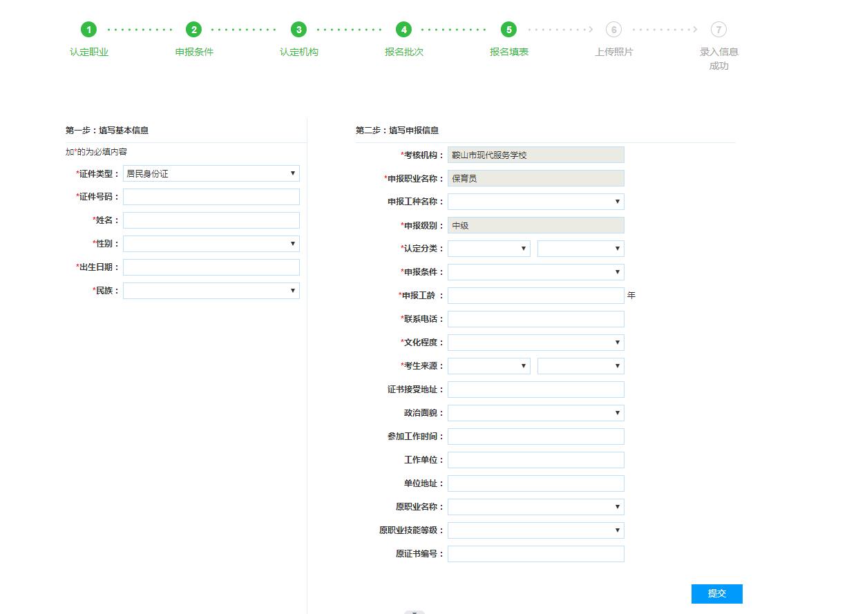Image resolution: width=867 pixels, height=614 pixels.
Task: Click the 认定机构 step label
Action: click(x=299, y=52)
